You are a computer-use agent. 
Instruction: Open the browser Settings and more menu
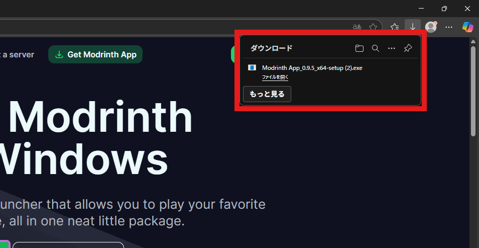tap(449, 27)
